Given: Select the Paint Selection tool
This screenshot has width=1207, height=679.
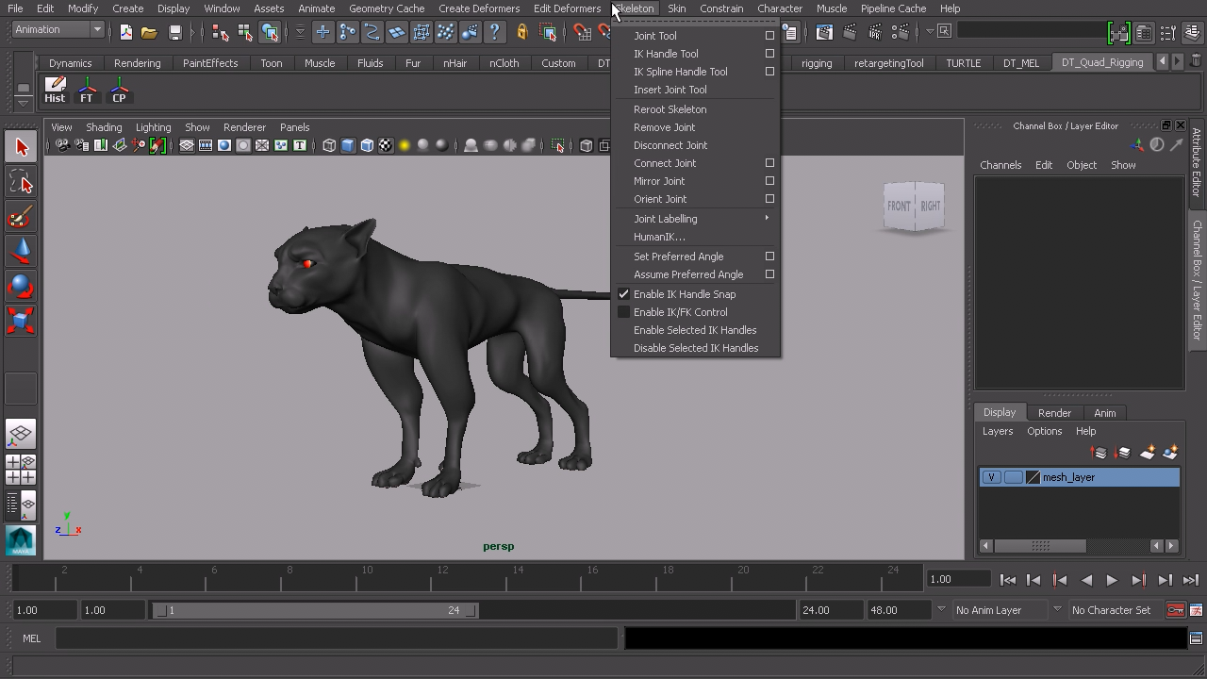Looking at the screenshot, I should 21,218.
